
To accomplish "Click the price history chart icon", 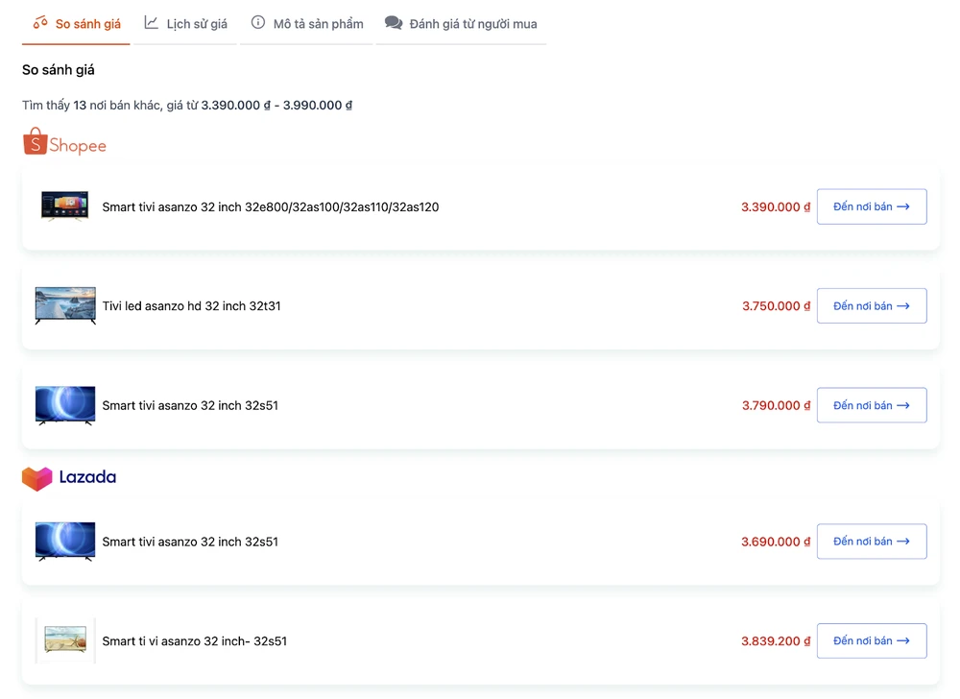I will (x=152, y=23).
